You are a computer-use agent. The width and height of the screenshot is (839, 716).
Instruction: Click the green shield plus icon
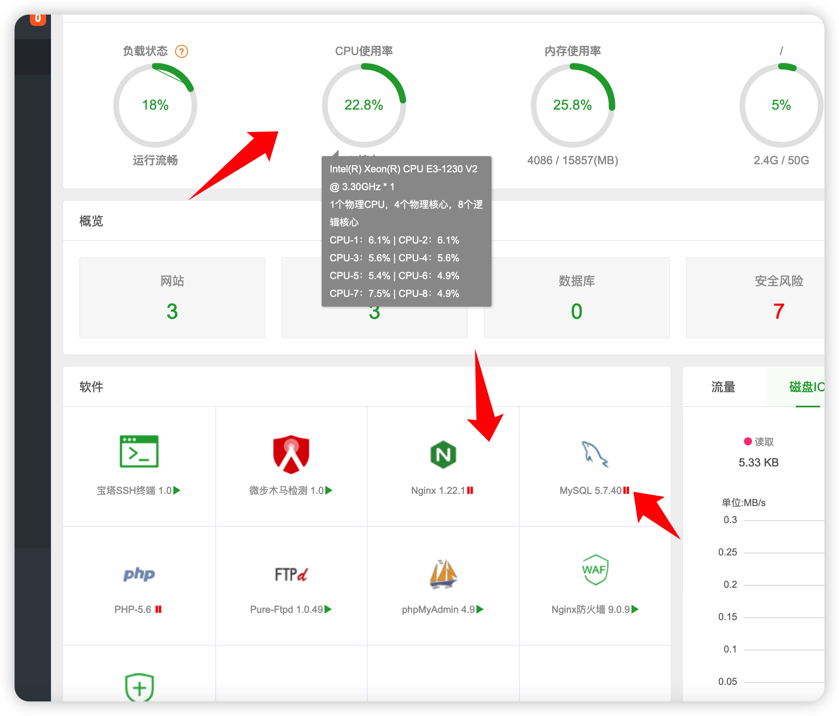click(x=139, y=687)
